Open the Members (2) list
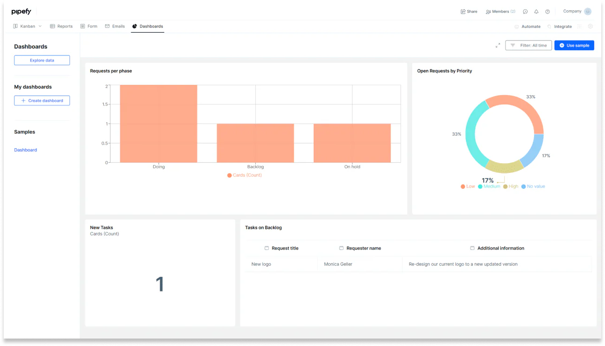The image size is (605, 346). 500,12
